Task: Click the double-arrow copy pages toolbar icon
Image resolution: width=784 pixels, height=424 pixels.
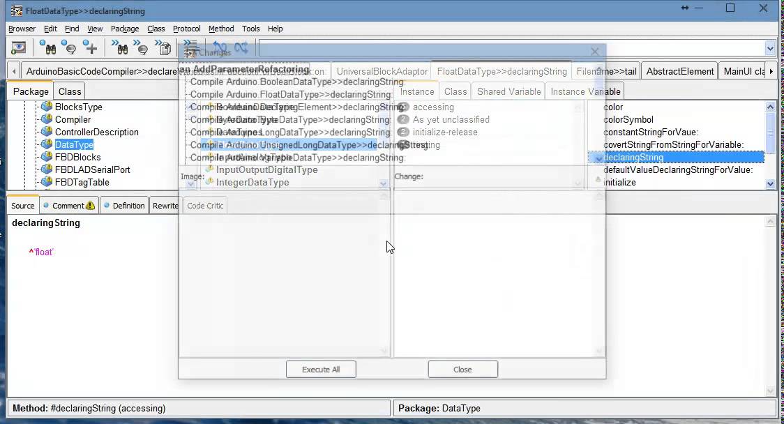Action: click(x=163, y=47)
